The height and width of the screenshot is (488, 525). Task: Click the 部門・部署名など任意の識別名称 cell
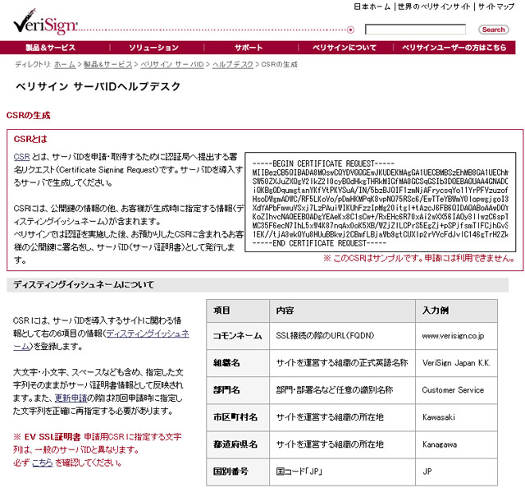point(343,390)
